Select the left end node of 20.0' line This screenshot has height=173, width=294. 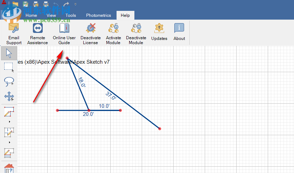tap(57, 110)
